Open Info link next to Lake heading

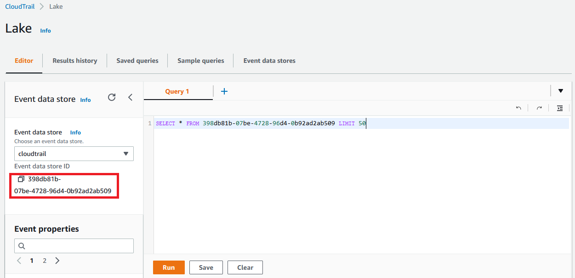point(46,31)
